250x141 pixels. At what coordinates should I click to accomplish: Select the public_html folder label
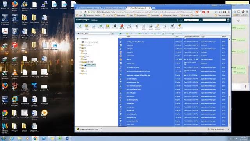point(91,65)
